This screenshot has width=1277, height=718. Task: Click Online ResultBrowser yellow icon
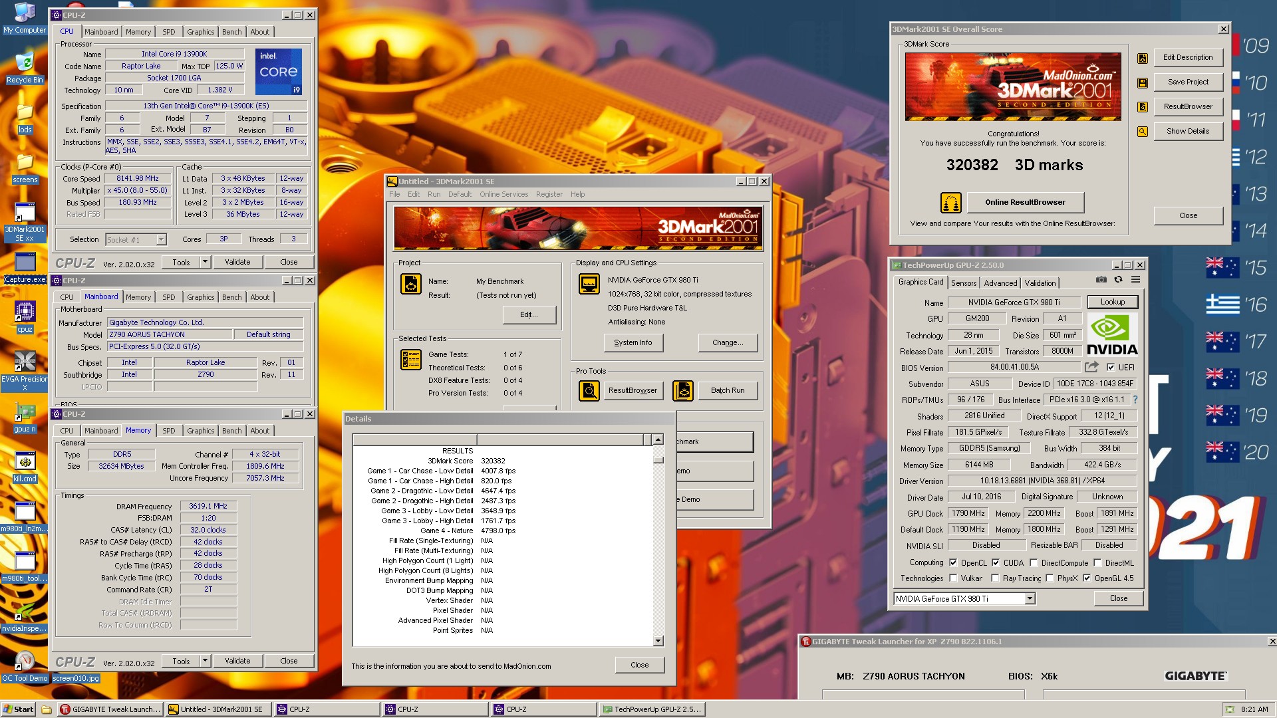coord(951,202)
